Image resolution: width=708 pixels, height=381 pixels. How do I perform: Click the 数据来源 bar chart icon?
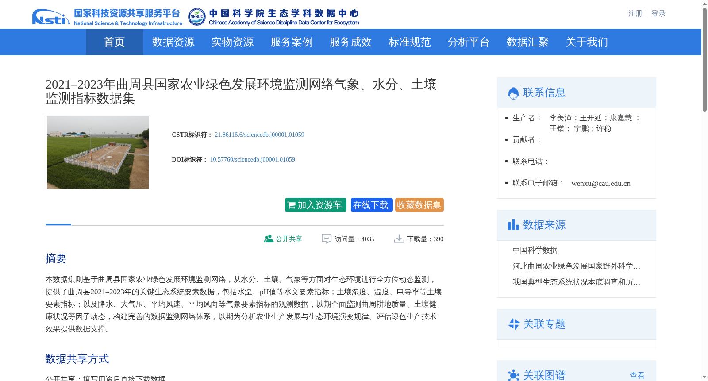tap(513, 225)
